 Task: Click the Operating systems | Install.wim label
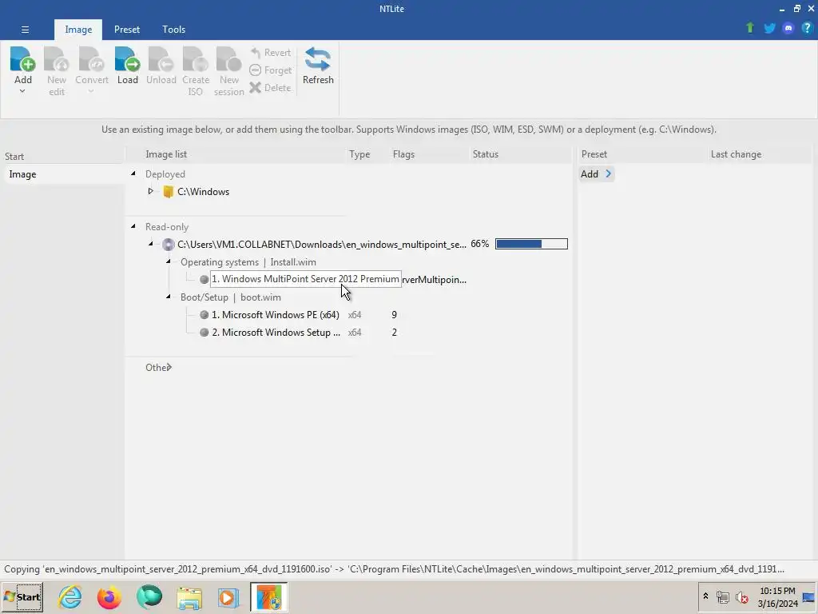tap(248, 262)
